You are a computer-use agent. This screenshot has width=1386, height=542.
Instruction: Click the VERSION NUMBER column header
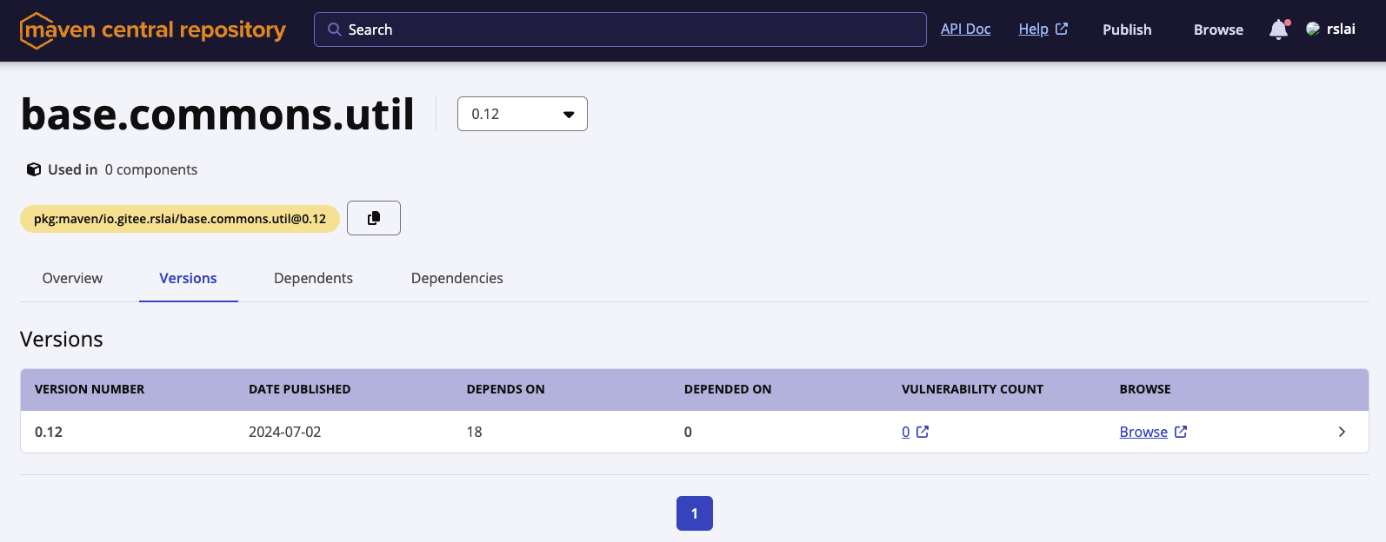90,389
